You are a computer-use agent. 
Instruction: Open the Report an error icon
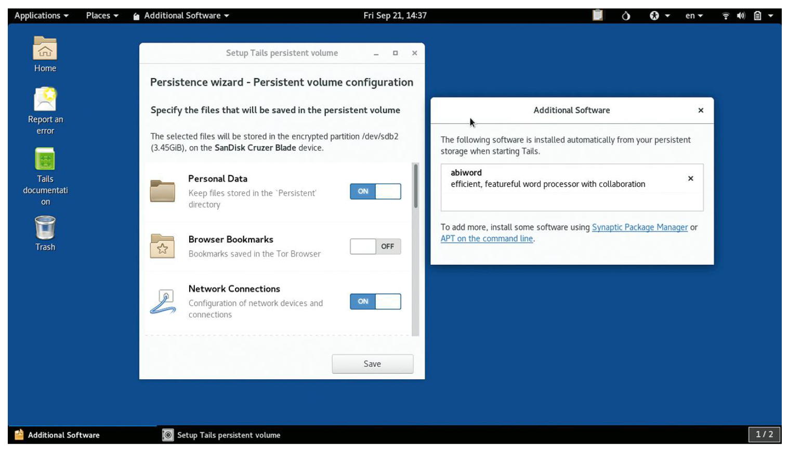[x=45, y=99]
